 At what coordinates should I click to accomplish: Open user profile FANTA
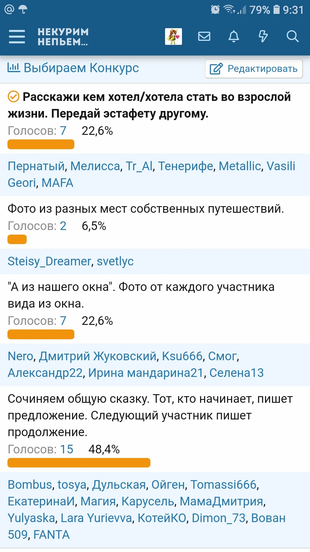pos(51,534)
